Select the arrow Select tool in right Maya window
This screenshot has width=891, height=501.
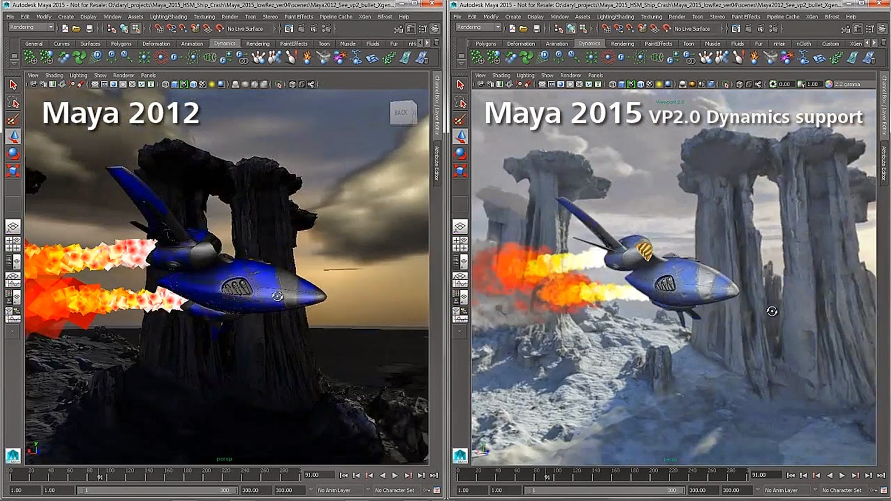point(460,85)
